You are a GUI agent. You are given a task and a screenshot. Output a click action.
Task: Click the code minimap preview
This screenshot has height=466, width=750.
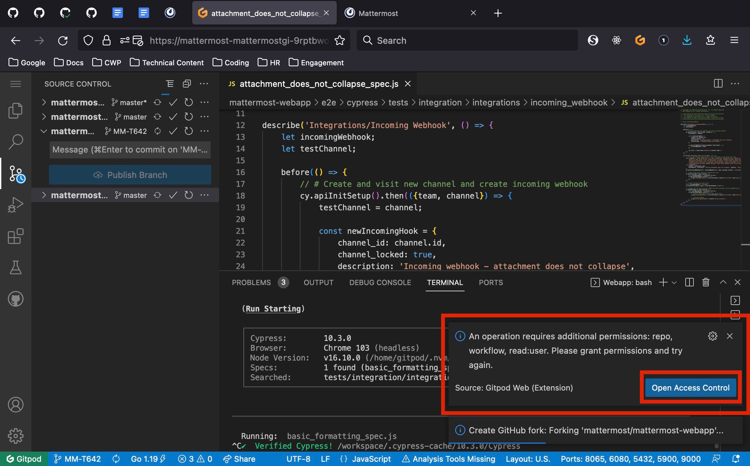[x=710, y=158]
